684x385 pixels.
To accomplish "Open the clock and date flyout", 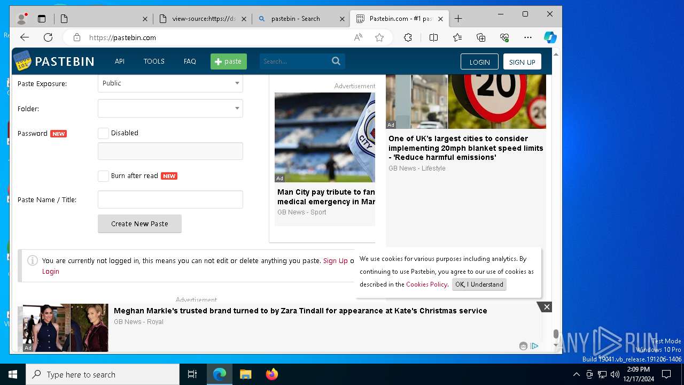I will [639, 374].
